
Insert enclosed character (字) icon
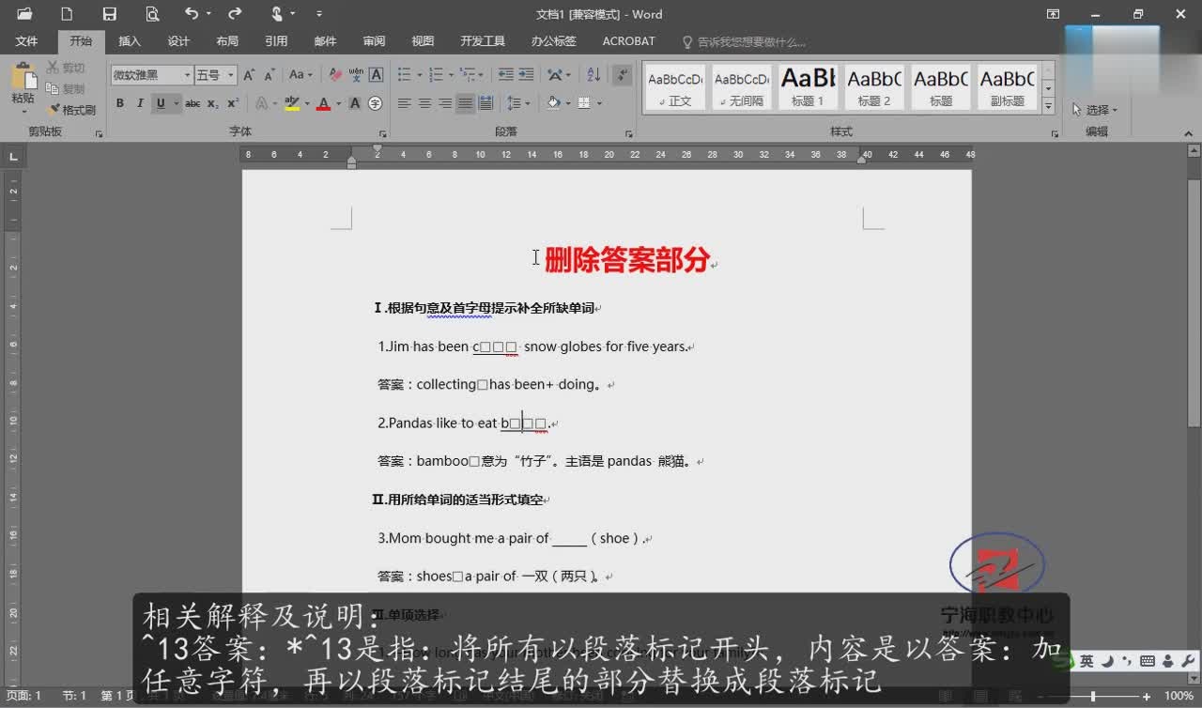[375, 103]
